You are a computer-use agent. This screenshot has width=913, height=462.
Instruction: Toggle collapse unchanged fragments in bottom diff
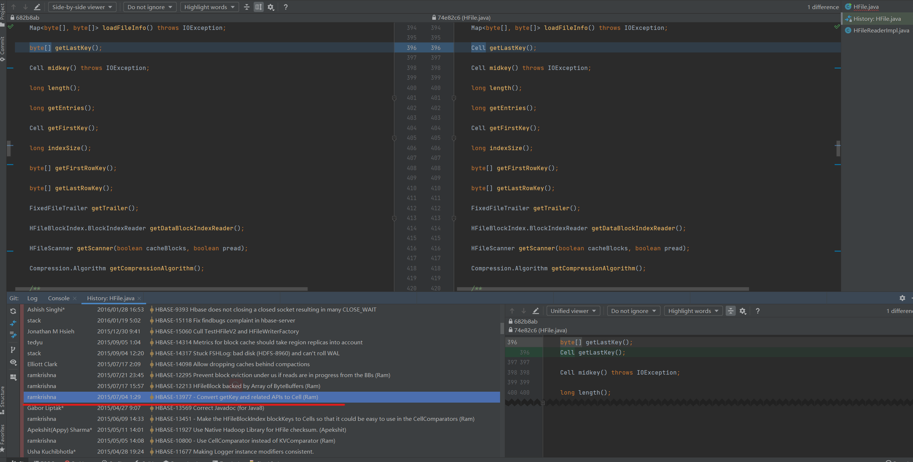tap(730, 311)
